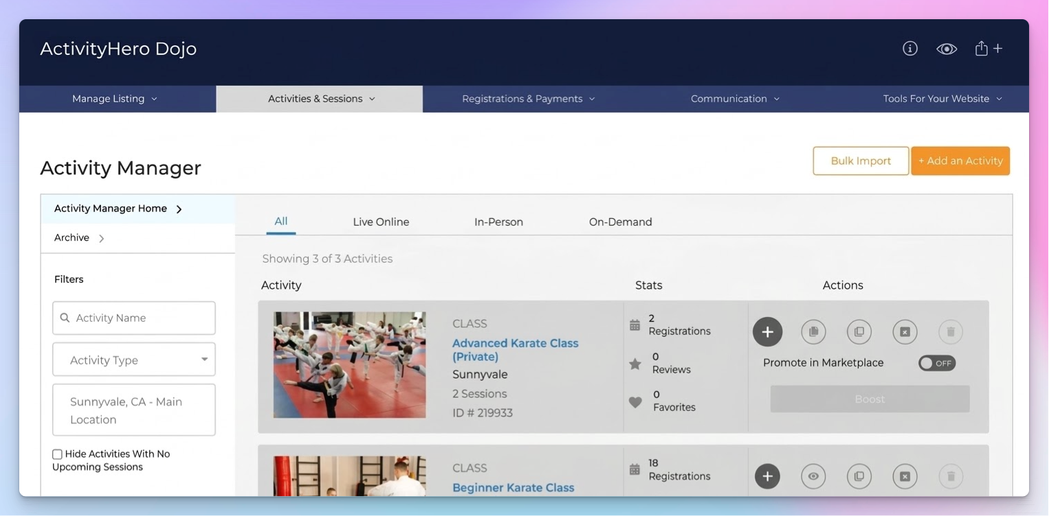Click the trash icon for Beginner Karate Class
Viewport: 1049px width, 516px height.
point(951,476)
